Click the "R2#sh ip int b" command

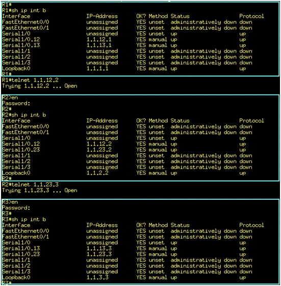click(24, 115)
